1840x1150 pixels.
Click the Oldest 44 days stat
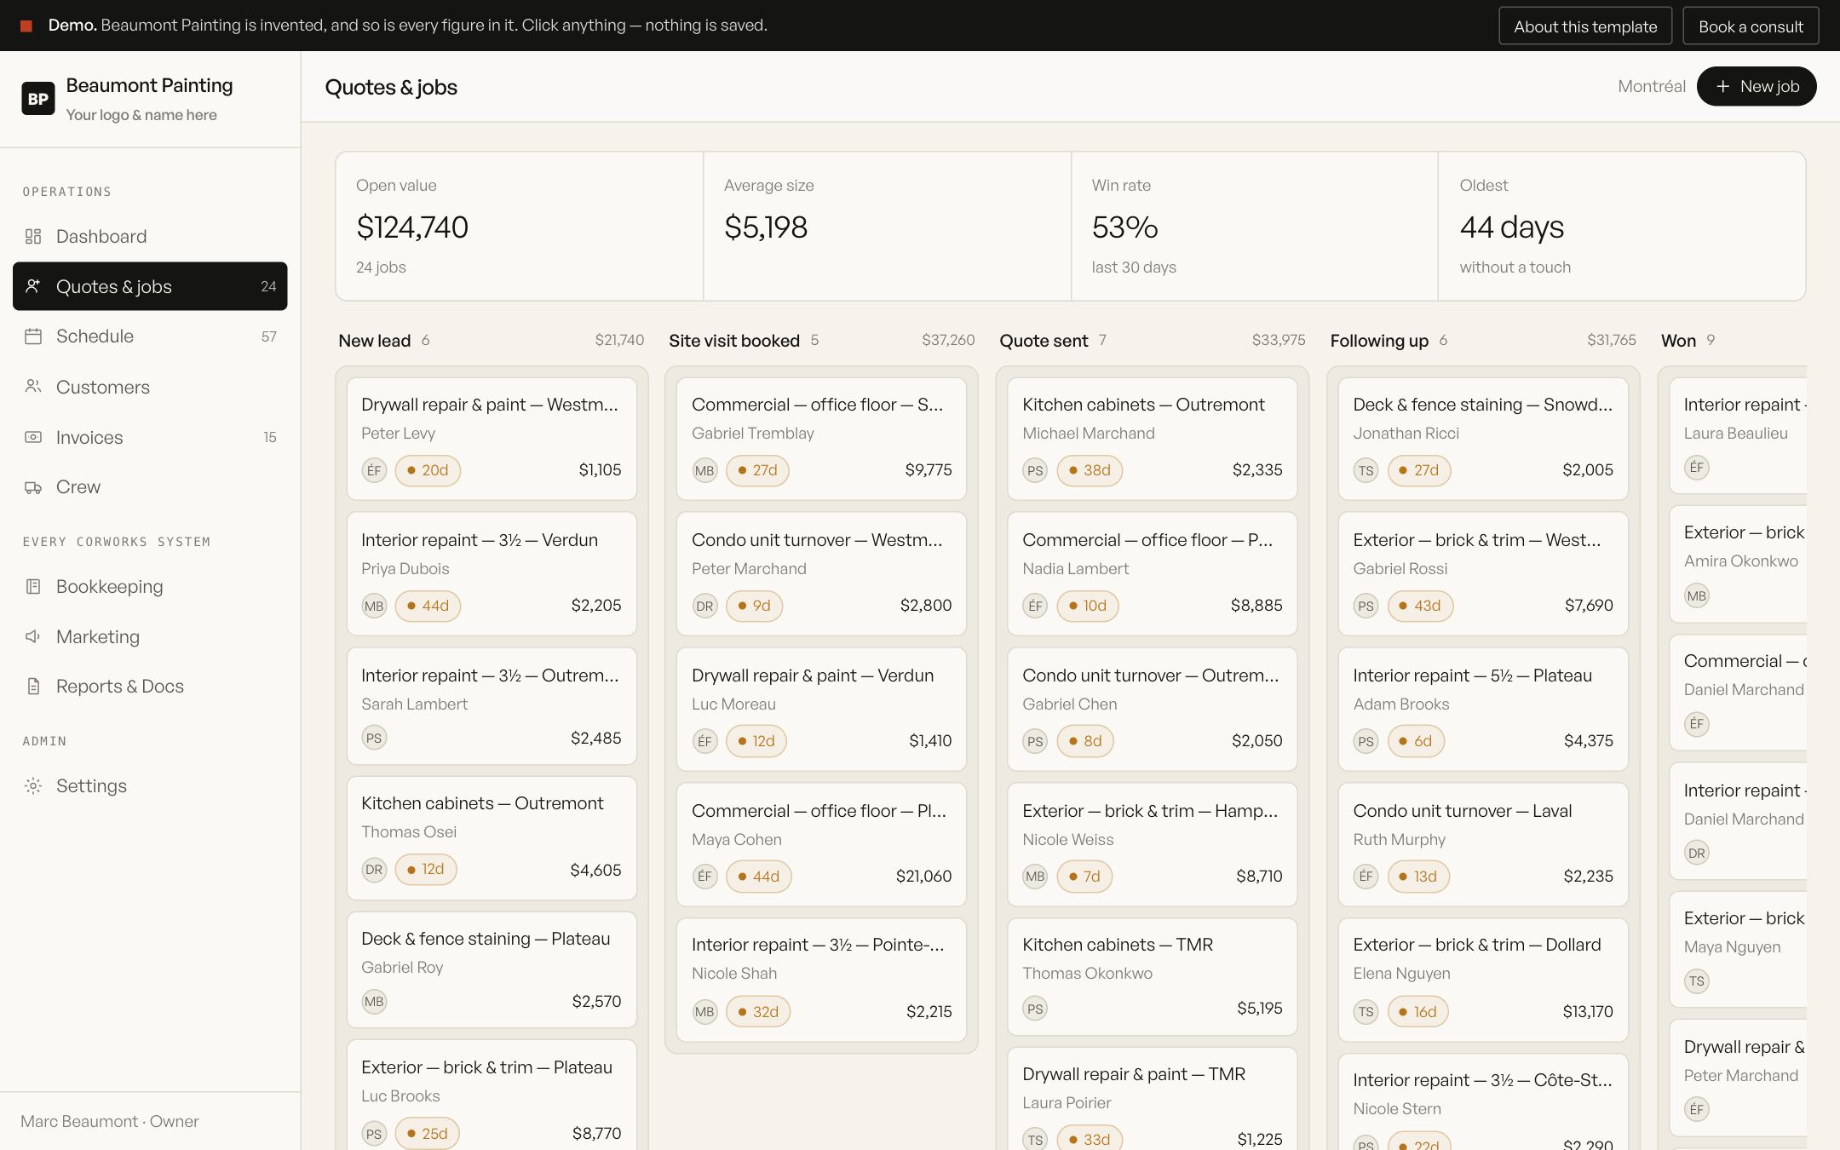(1622, 226)
